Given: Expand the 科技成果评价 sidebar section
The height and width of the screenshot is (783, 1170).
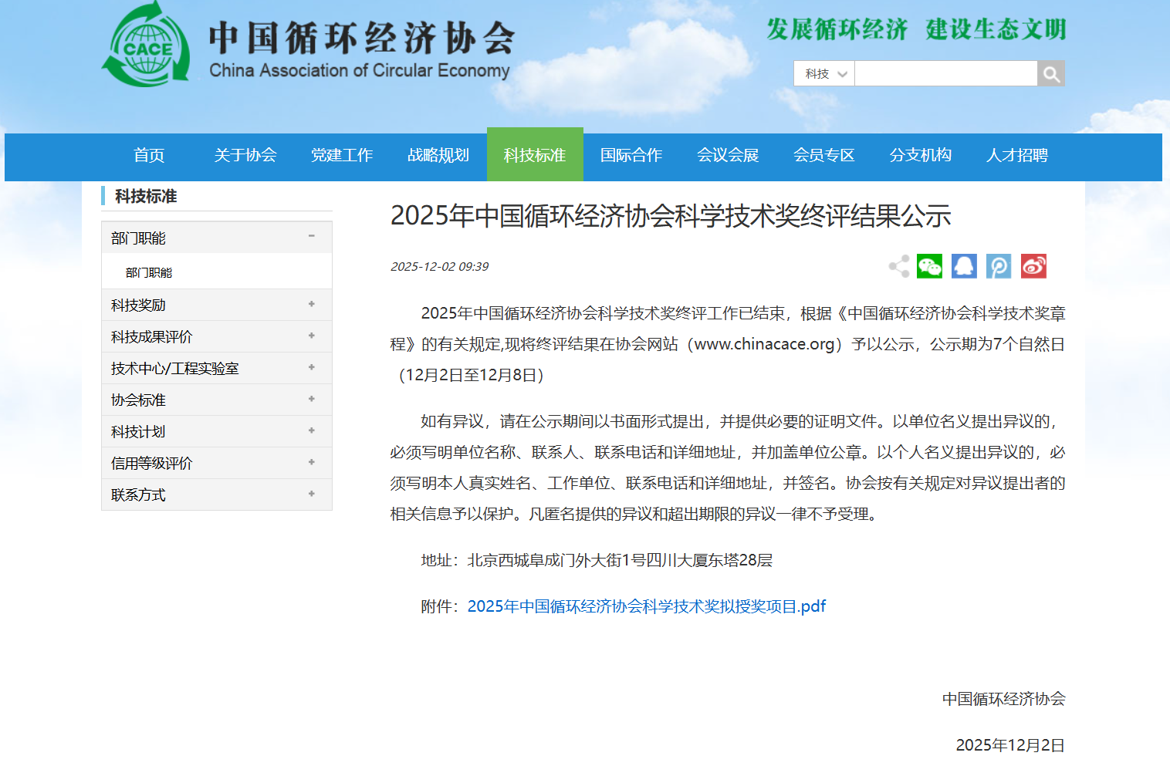Looking at the screenshot, I should (x=311, y=336).
